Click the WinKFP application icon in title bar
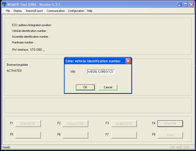The image size is (196, 151). point(4,4)
